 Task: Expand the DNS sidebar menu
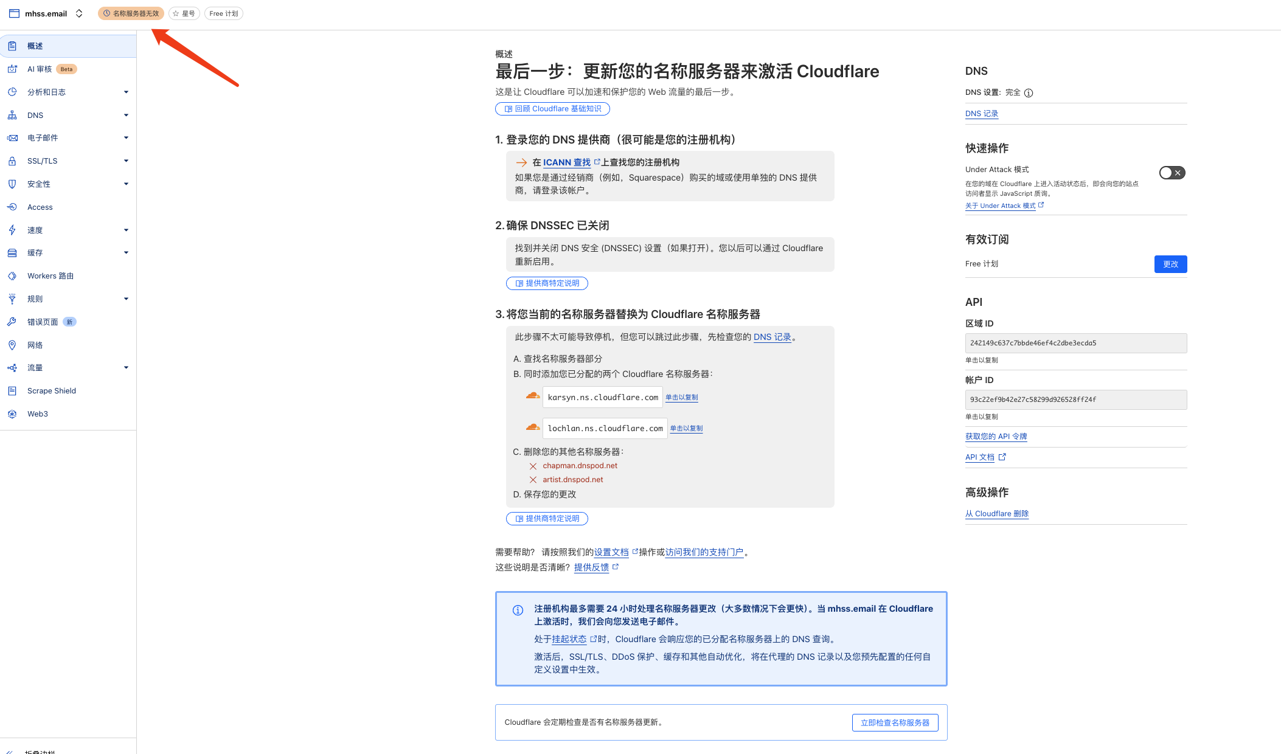pyautogui.click(x=126, y=116)
